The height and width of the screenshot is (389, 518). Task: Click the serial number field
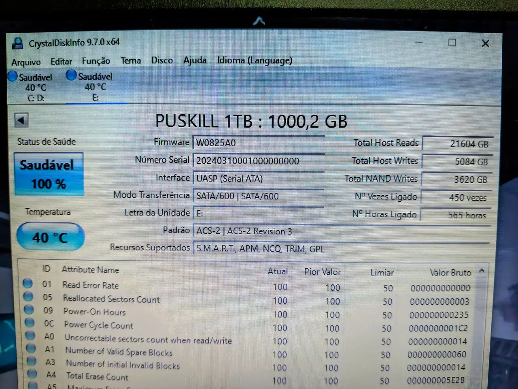[259, 161]
